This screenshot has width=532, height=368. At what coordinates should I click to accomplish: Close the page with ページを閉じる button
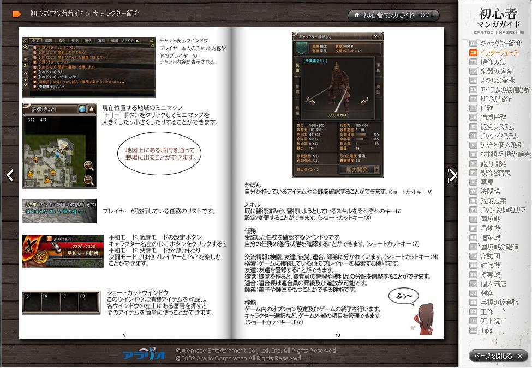tap(498, 356)
